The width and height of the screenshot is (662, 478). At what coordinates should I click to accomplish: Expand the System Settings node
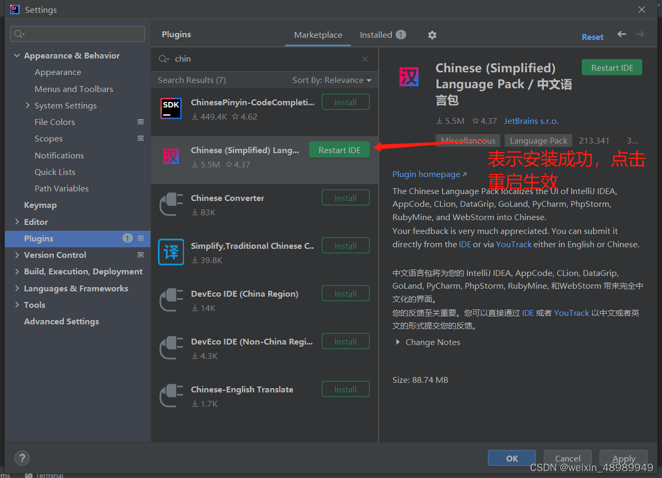click(28, 105)
